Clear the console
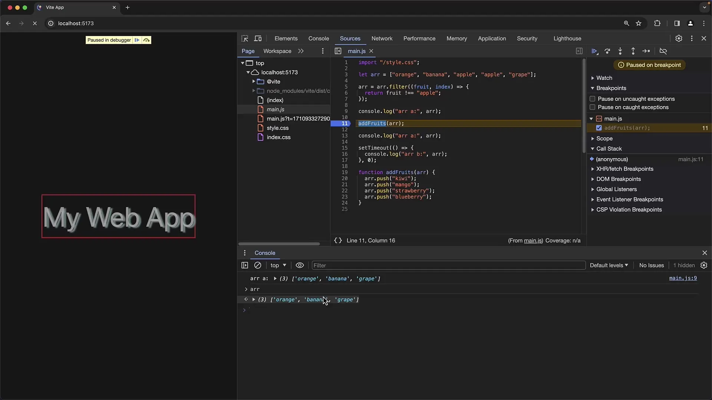Viewport: 712px width, 400px height. [x=258, y=266]
